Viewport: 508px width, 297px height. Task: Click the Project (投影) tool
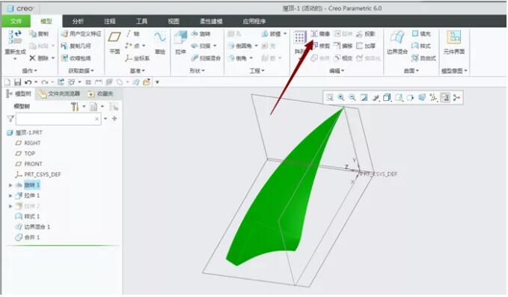(366, 34)
